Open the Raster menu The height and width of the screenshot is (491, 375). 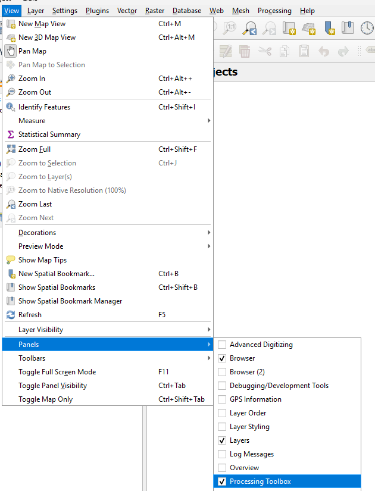(155, 11)
